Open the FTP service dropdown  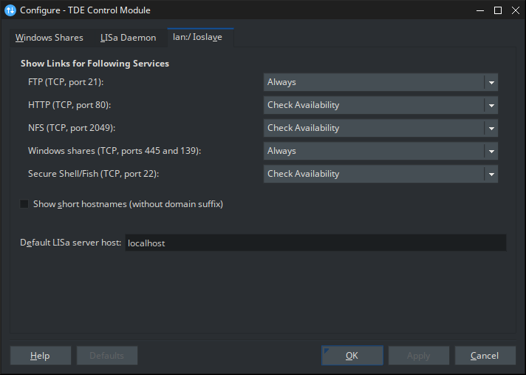[380, 82]
